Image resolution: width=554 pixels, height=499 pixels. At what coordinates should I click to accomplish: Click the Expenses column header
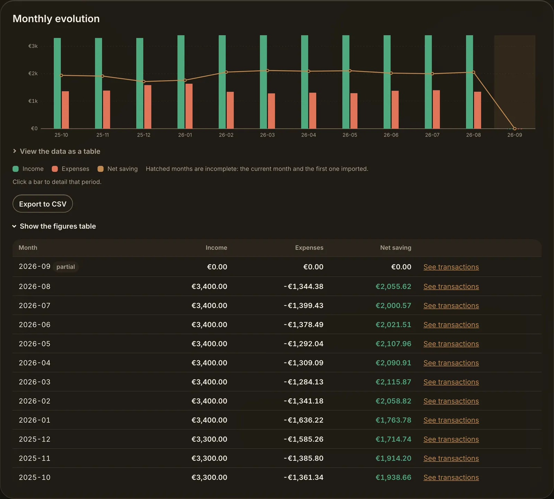click(309, 248)
